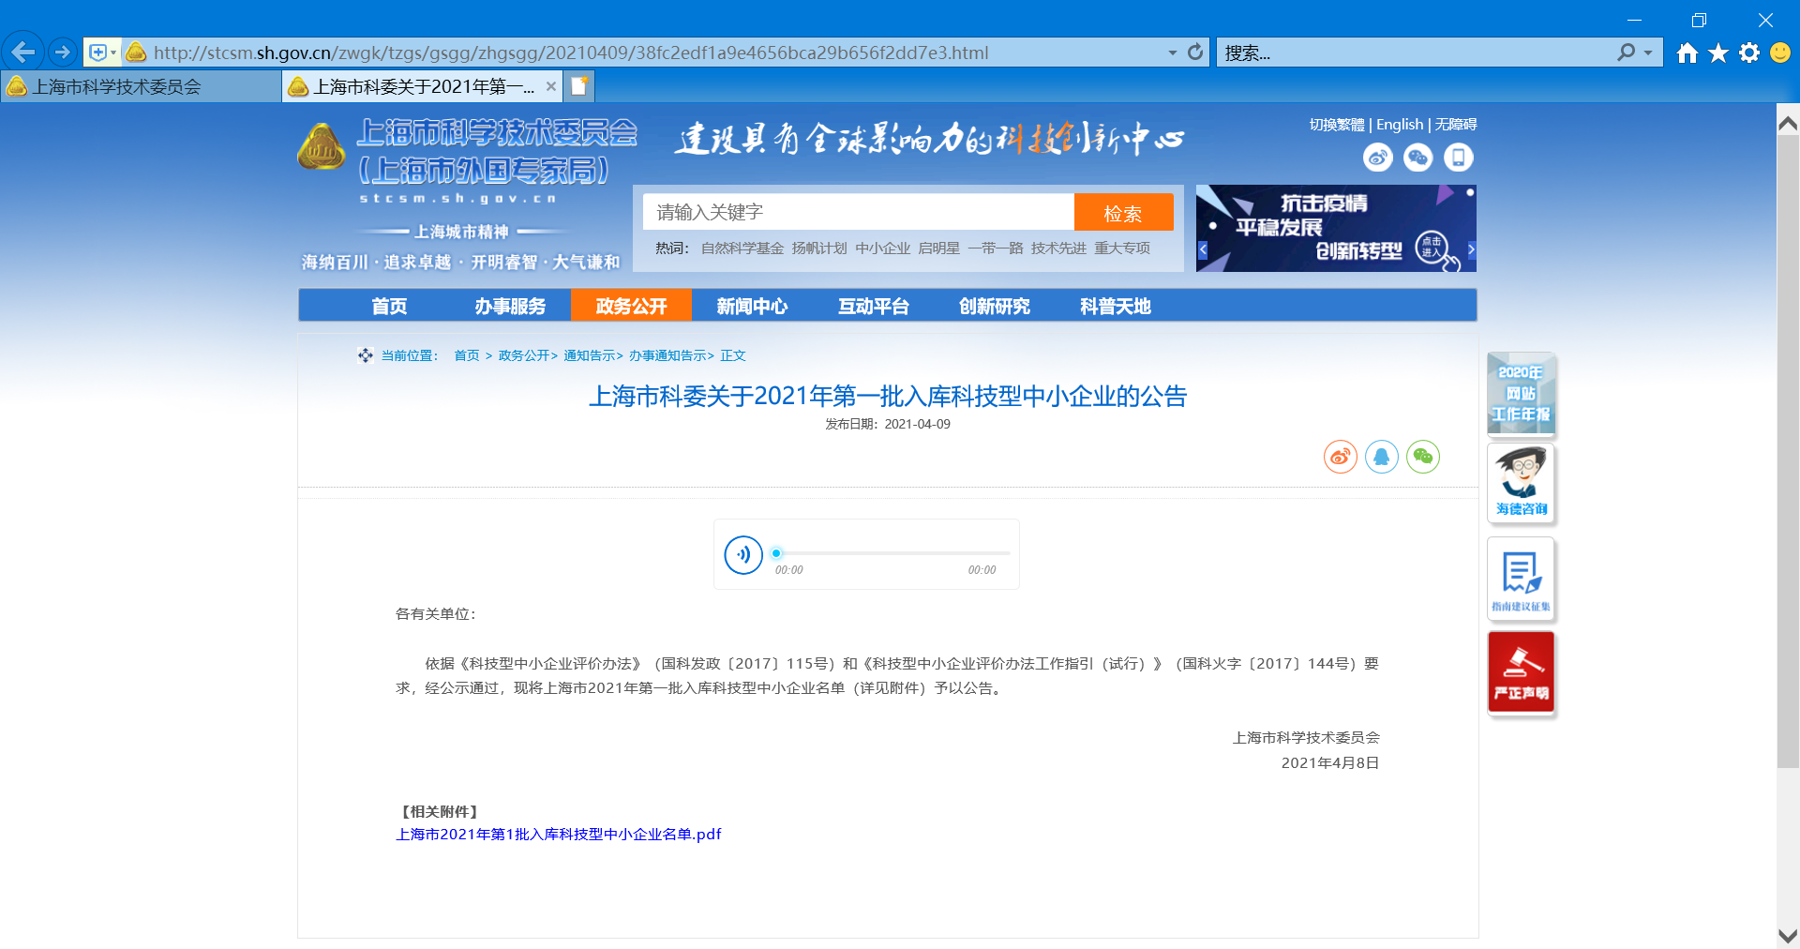Switch to traditional Chinese via 切換繁體
The image size is (1800, 949).
point(1337,125)
